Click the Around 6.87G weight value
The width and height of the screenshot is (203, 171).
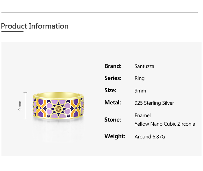150,137
